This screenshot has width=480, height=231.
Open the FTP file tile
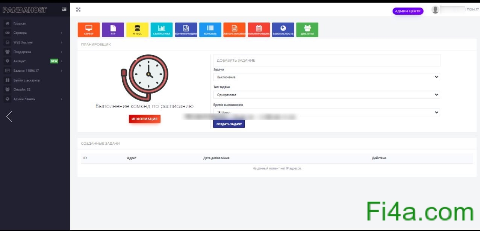(x=113, y=30)
